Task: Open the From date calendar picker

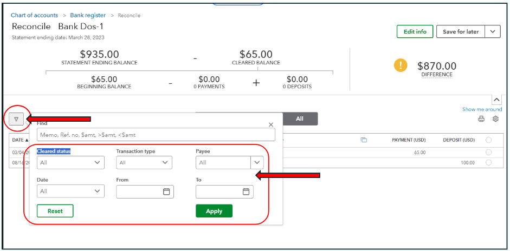Action: coord(166,191)
